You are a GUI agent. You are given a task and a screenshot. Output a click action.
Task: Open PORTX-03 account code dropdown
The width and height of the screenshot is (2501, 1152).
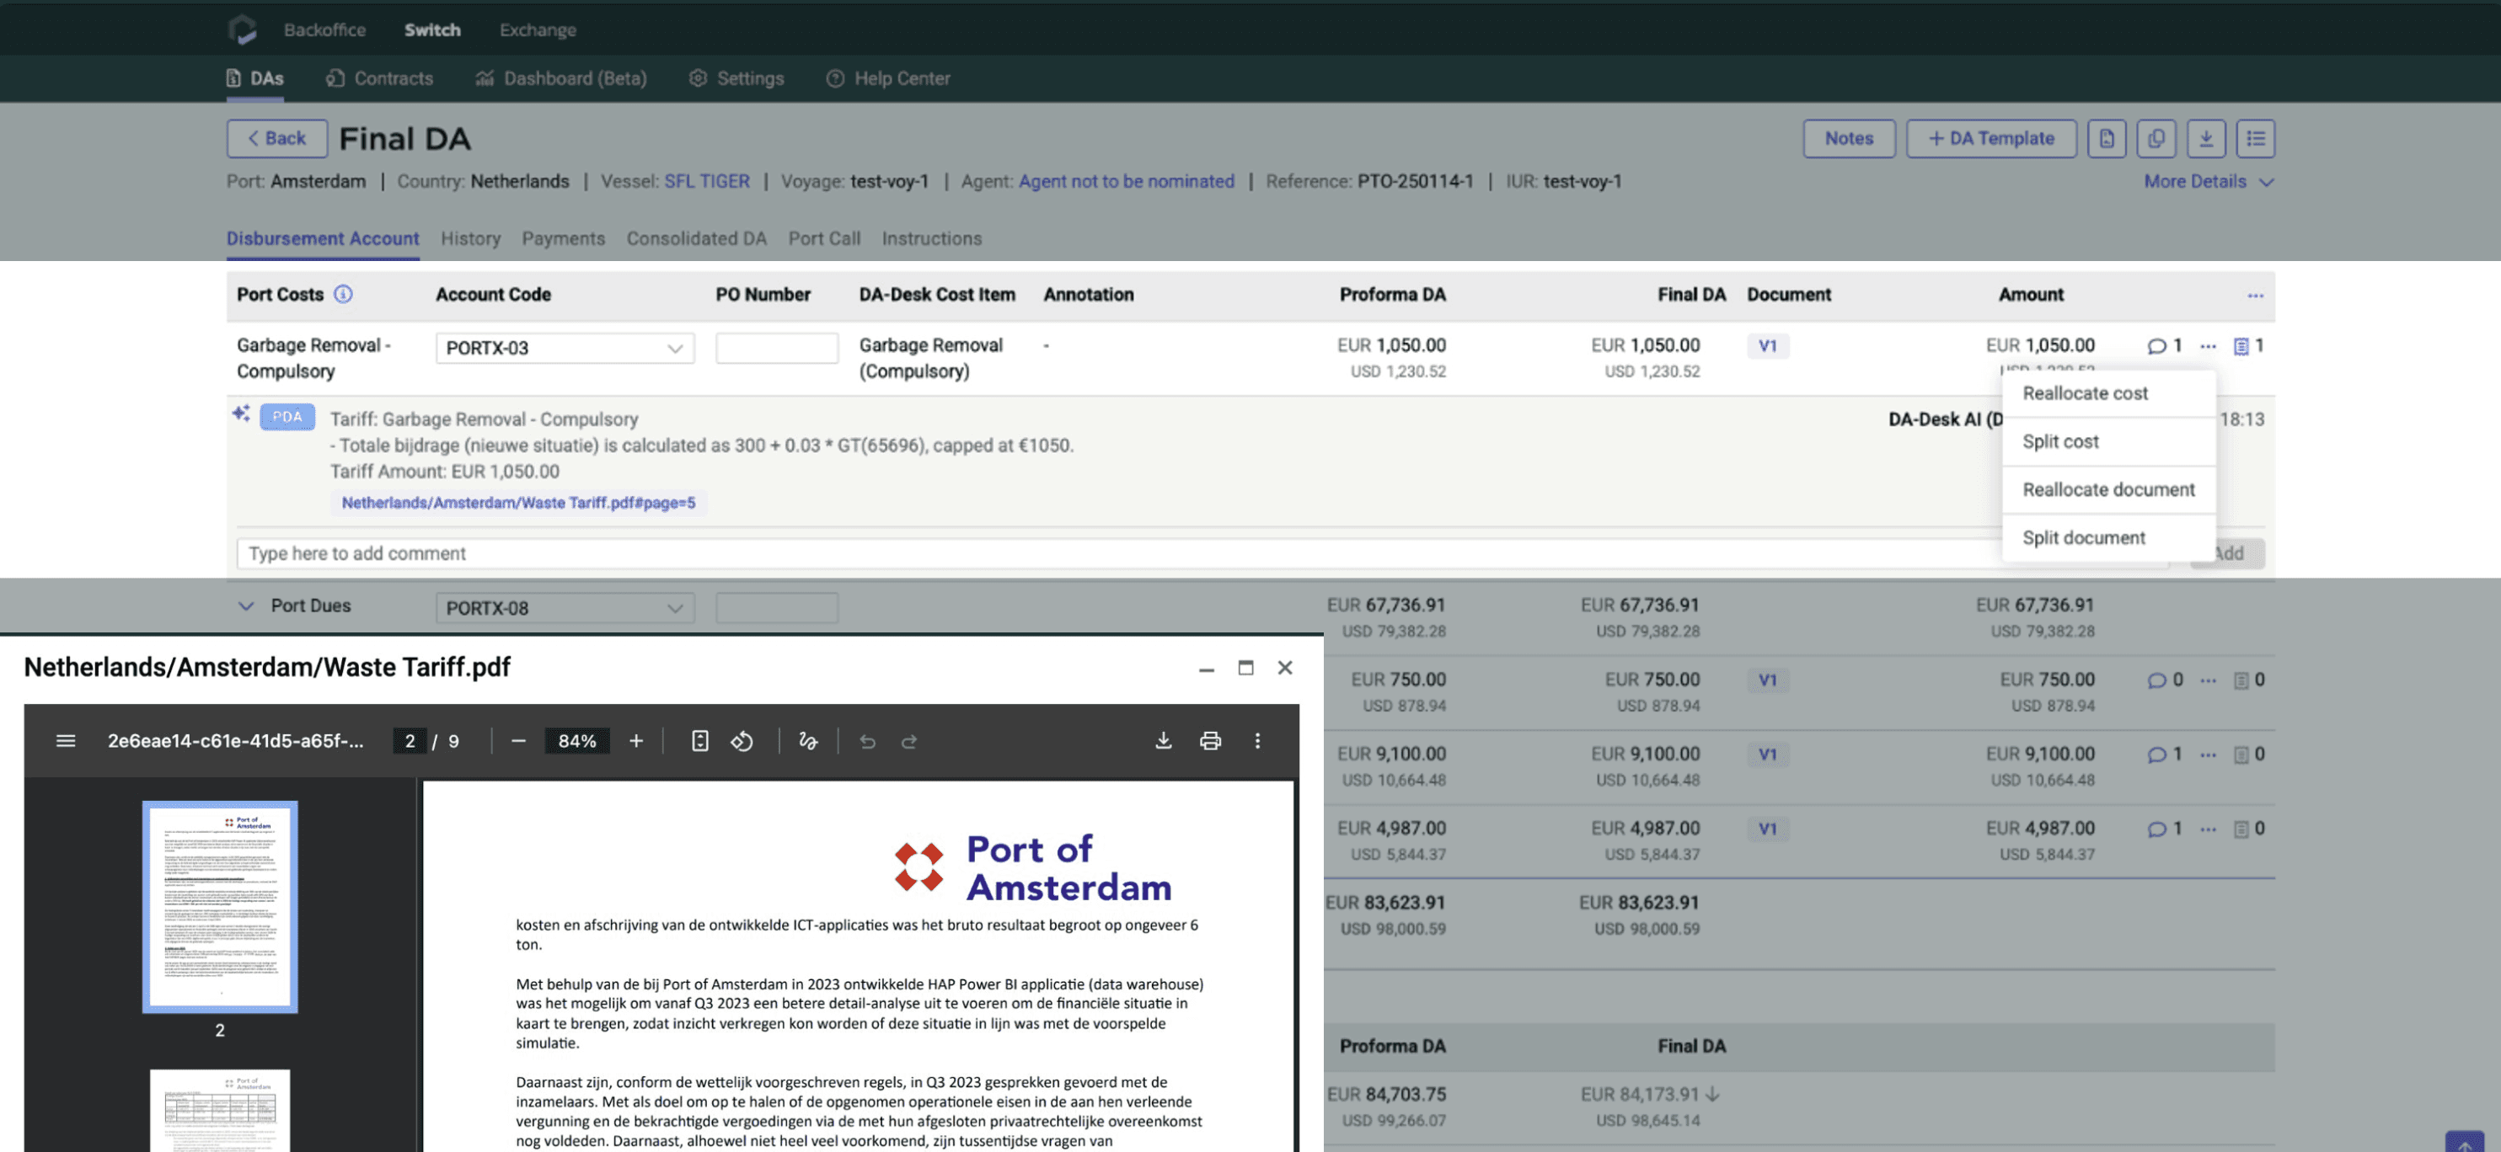564,349
